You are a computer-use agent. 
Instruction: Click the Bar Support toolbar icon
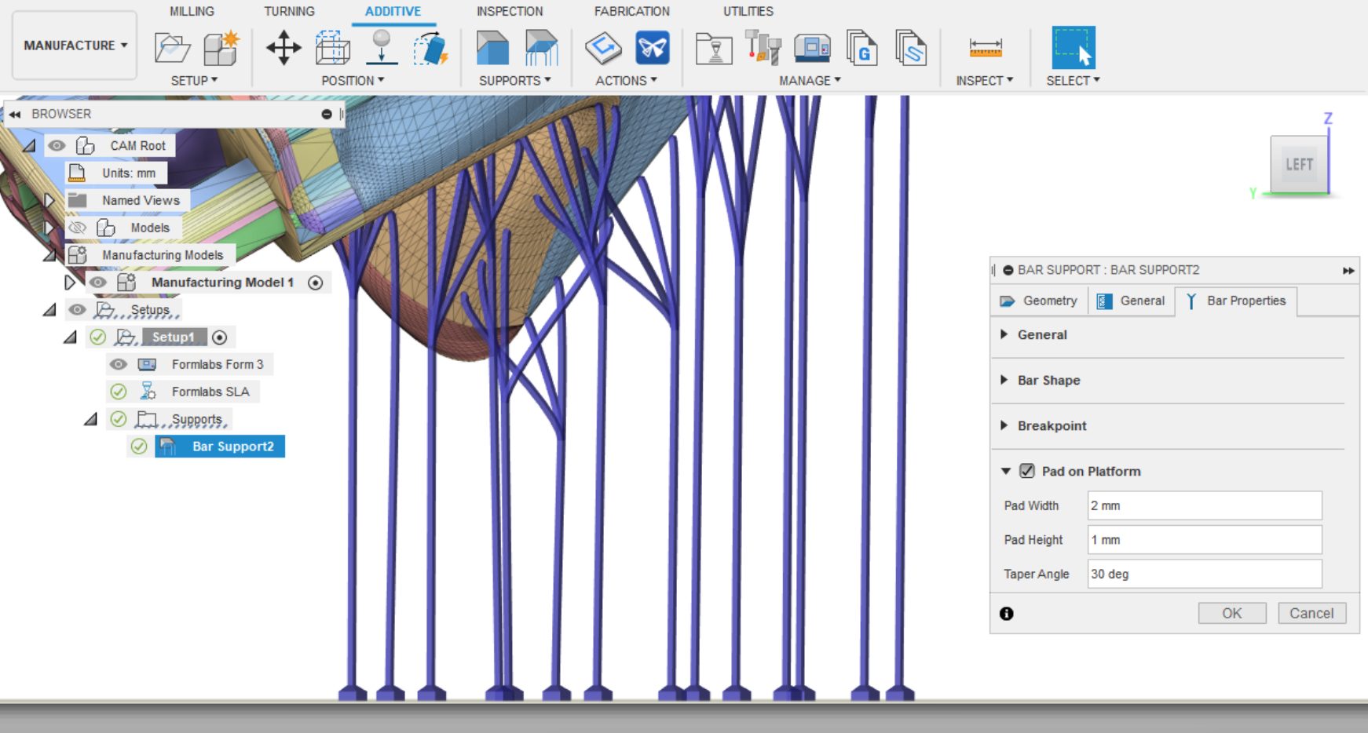[541, 48]
